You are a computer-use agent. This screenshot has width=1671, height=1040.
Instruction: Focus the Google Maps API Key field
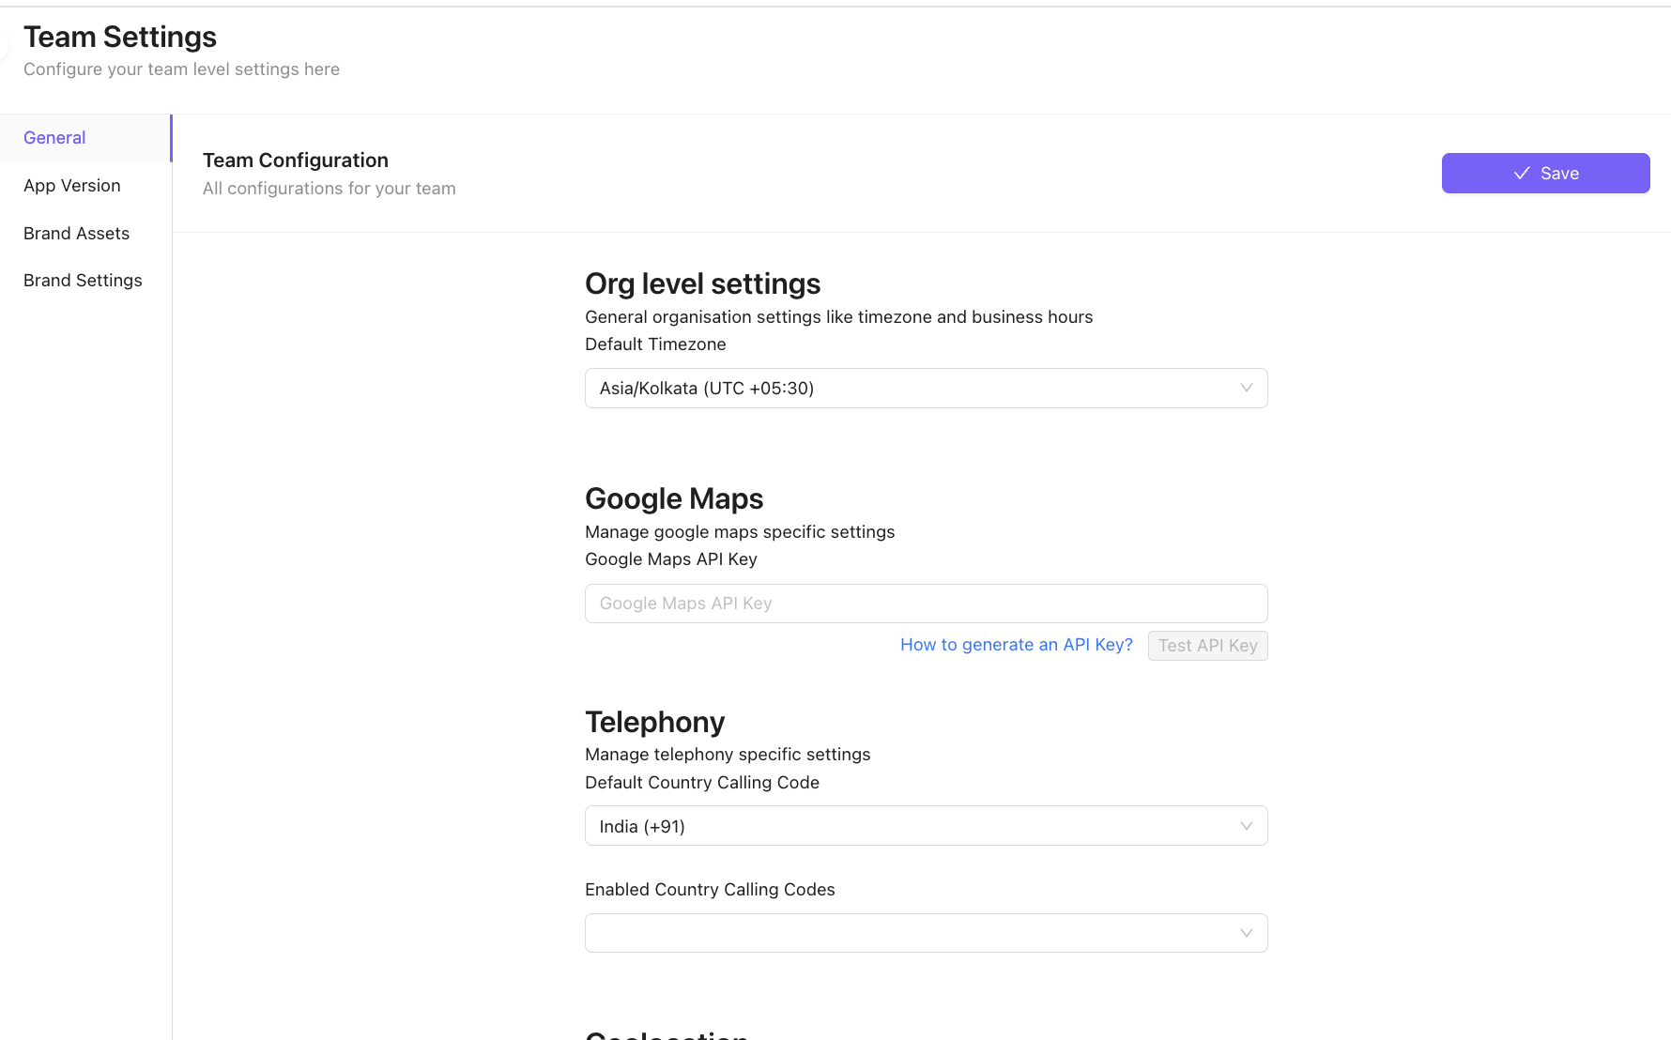point(926,604)
